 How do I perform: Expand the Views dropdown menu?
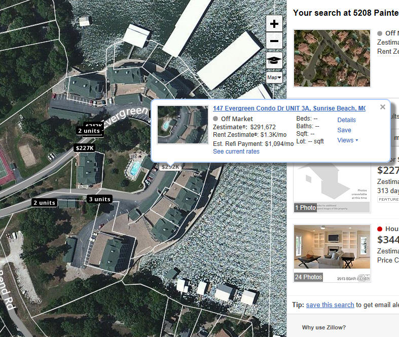(x=347, y=140)
